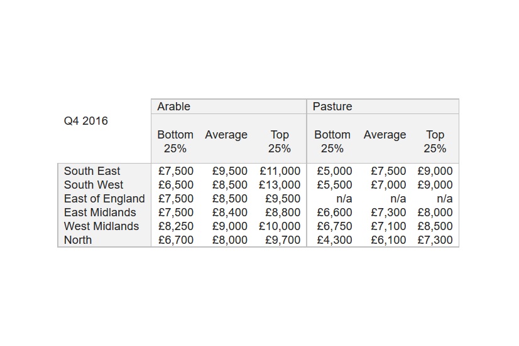The width and height of the screenshot is (519, 346).
Task: Select the Q4 2016 label
Action: click(85, 121)
